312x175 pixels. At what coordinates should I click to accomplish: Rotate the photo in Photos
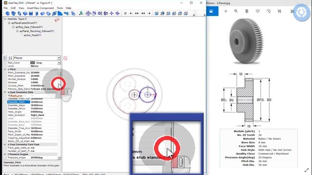(269, 11)
